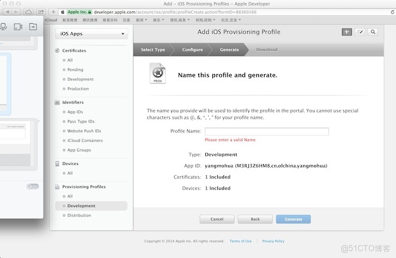Select the Download step tab
This screenshot has width=396, height=258.
[x=266, y=50]
